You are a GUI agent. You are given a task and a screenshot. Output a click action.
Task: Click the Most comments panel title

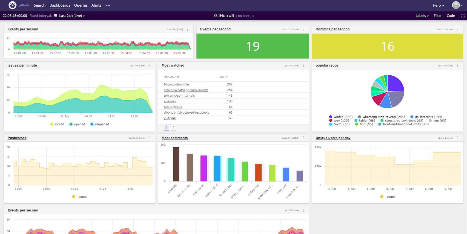click(x=175, y=138)
